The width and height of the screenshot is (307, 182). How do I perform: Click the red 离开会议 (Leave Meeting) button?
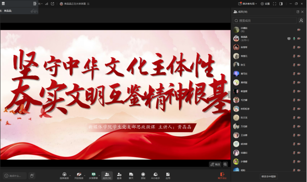(x=222, y=175)
